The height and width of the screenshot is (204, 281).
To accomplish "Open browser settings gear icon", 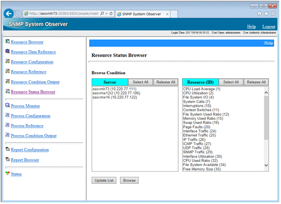I will (x=273, y=14).
